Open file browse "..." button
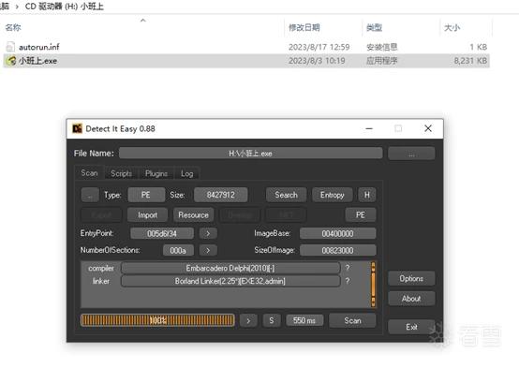 (411, 154)
